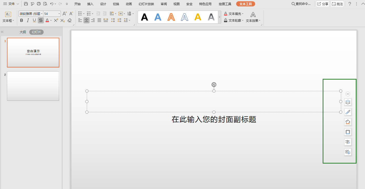Clear formatting with the eraser icon
The width and height of the screenshot is (365, 189).
tap(69, 20)
